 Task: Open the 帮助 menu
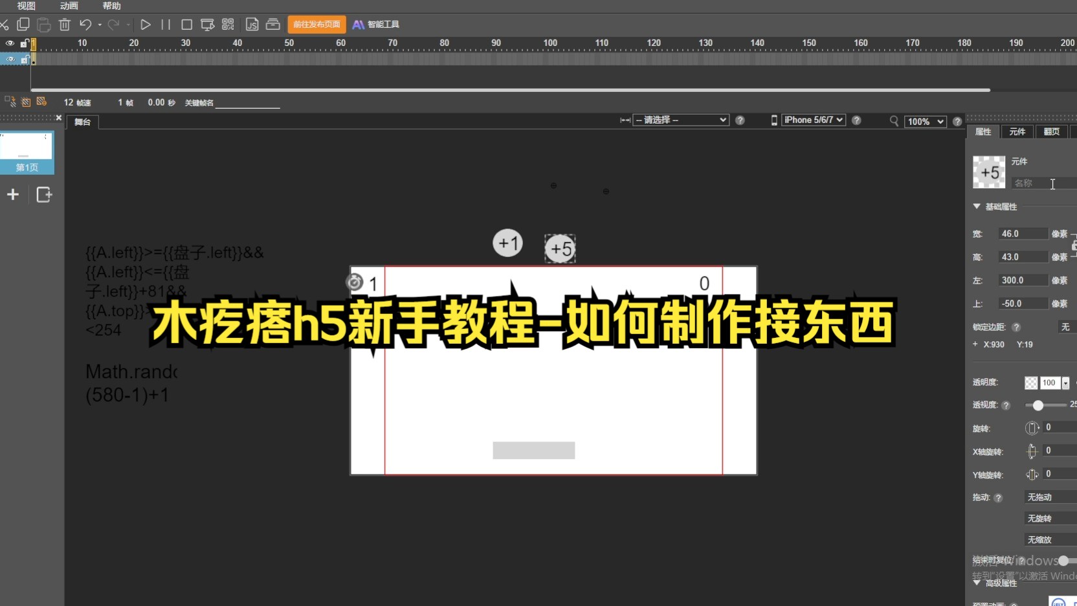112,6
